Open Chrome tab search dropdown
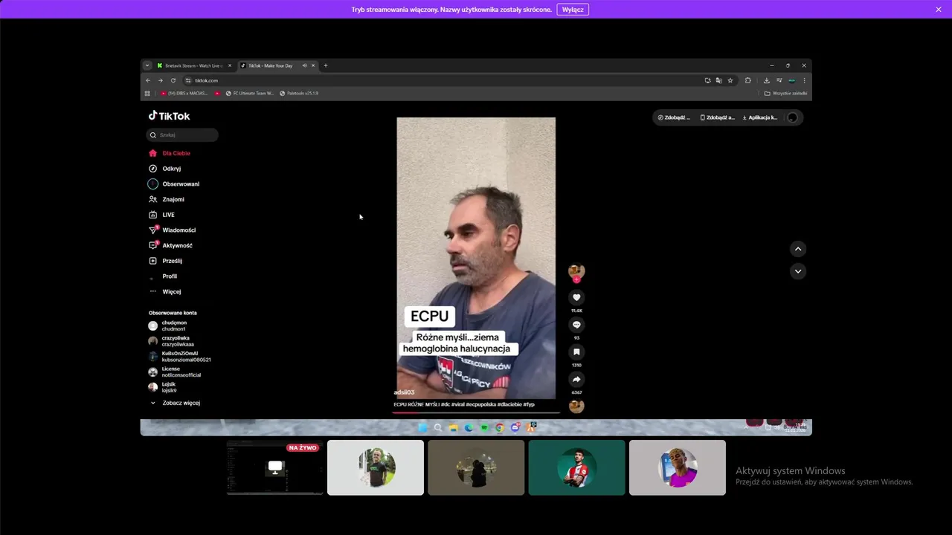 coord(147,65)
